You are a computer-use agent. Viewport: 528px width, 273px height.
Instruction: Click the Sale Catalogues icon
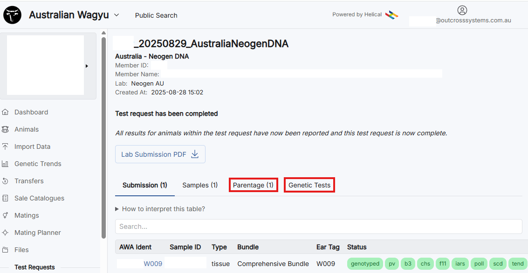coord(6,198)
